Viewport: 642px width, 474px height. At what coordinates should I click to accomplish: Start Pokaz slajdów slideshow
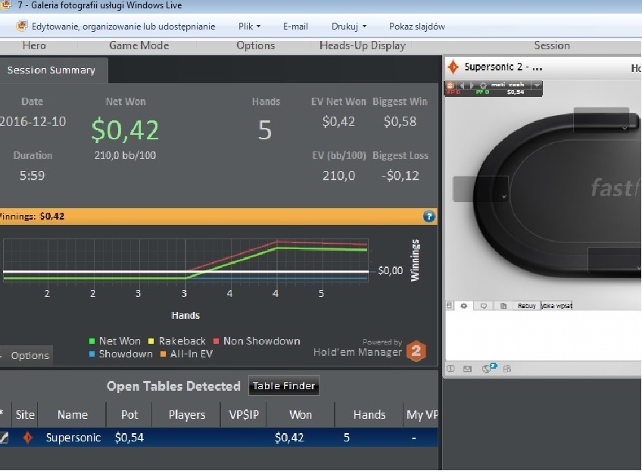pyautogui.click(x=417, y=27)
